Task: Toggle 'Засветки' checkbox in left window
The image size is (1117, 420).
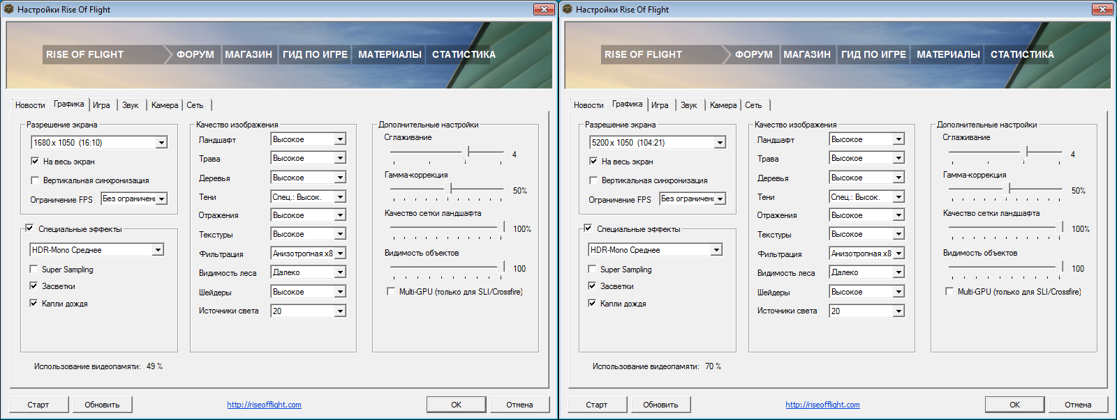Action: click(x=34, y=286)
